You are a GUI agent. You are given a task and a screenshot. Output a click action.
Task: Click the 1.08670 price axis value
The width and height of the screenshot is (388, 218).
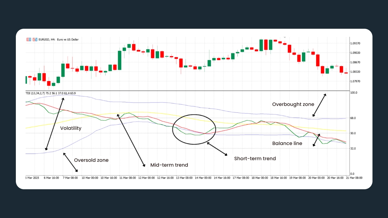coord(355,62)
